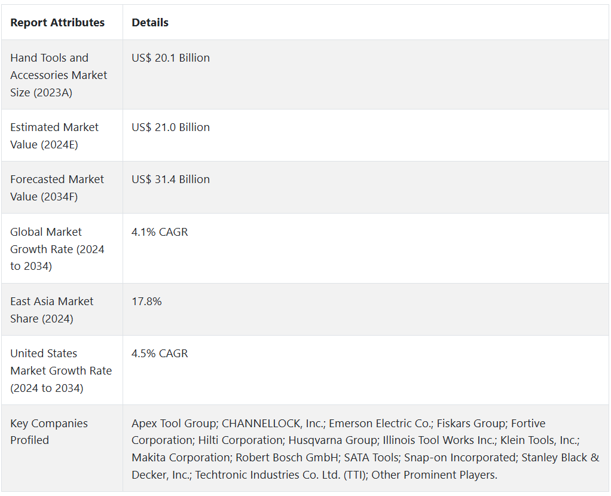Viewport: 611px width, 496px height.
Task: Select the Hand Tools and Accessories Market Size cell
Action: 59,75
